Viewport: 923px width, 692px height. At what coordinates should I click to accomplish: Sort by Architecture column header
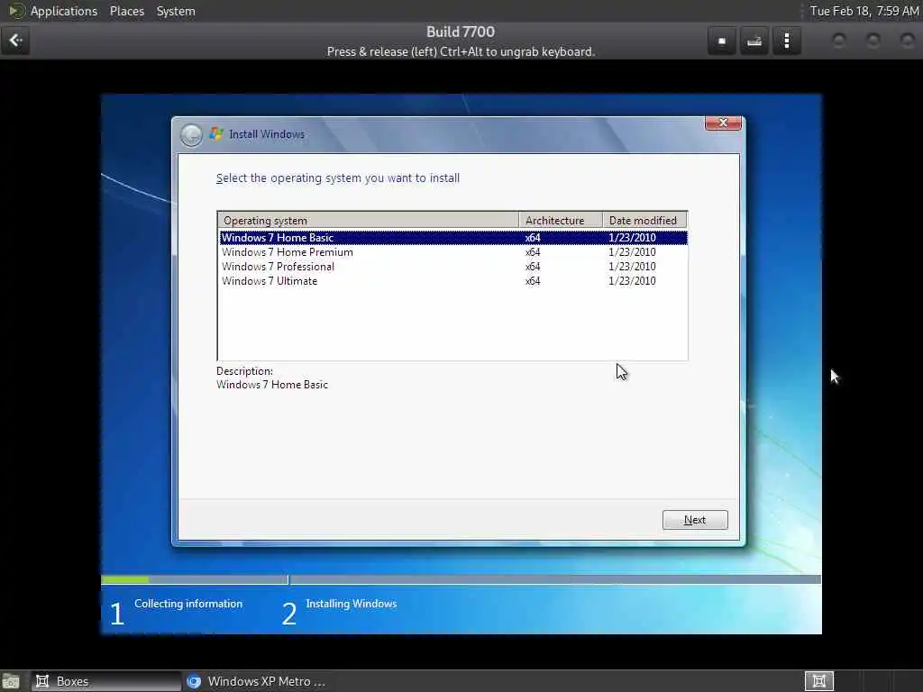pyautogui.click(x=561, y=220)
